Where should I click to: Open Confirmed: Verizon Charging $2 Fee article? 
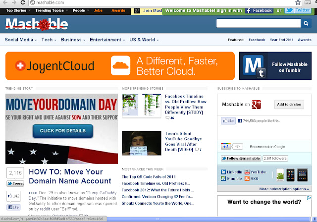158,197
